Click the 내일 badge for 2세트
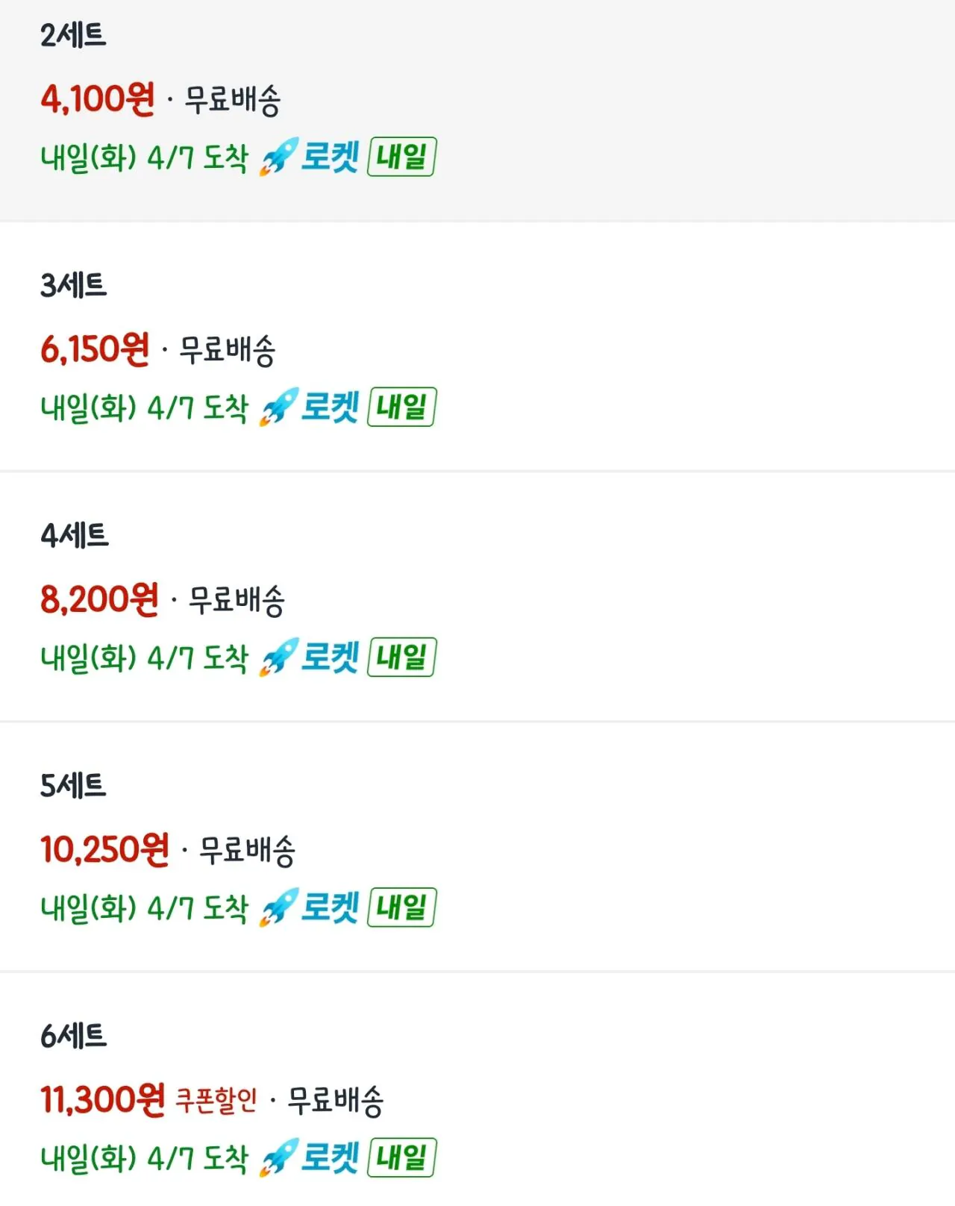Viewport: 955px width, 1206px height. pyautogui.click(x=401, y=158)
